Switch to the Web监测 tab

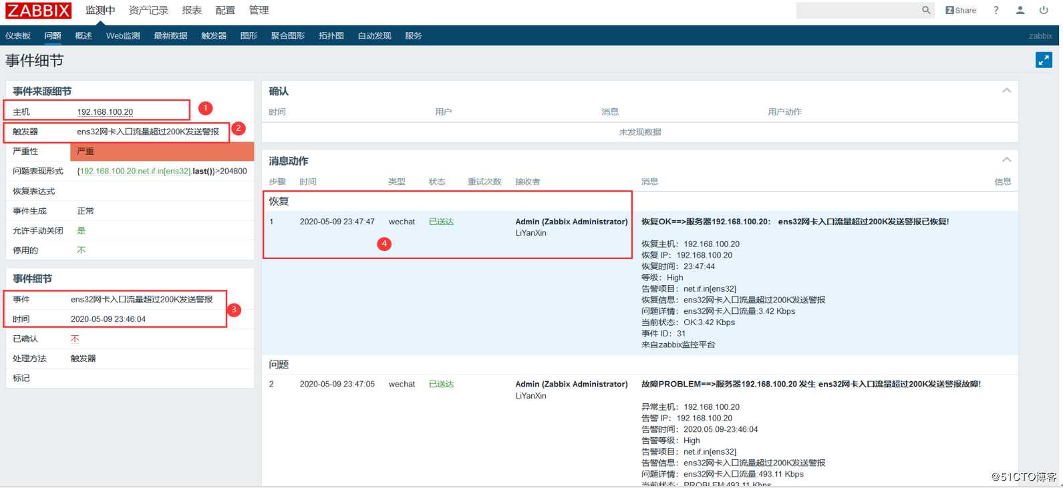click(123, 36)
